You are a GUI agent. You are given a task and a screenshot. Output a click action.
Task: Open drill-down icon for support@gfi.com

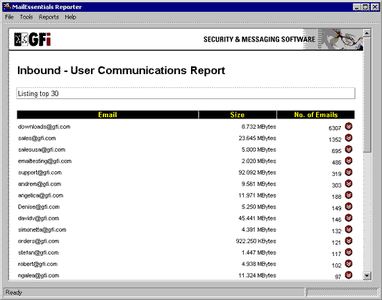click(x=349, y=172)
